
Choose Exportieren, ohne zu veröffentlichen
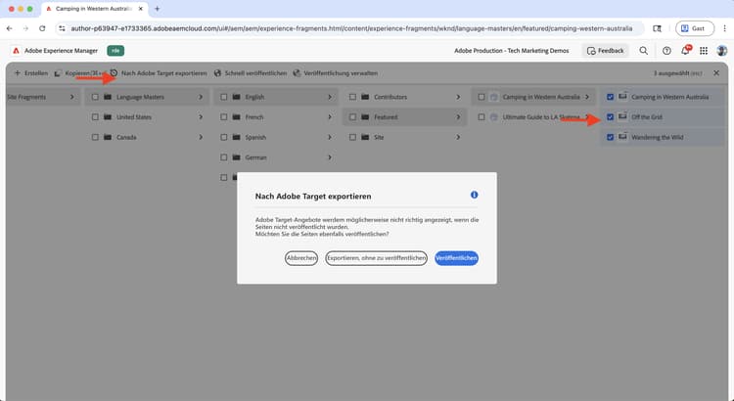[x=376, y=258]
